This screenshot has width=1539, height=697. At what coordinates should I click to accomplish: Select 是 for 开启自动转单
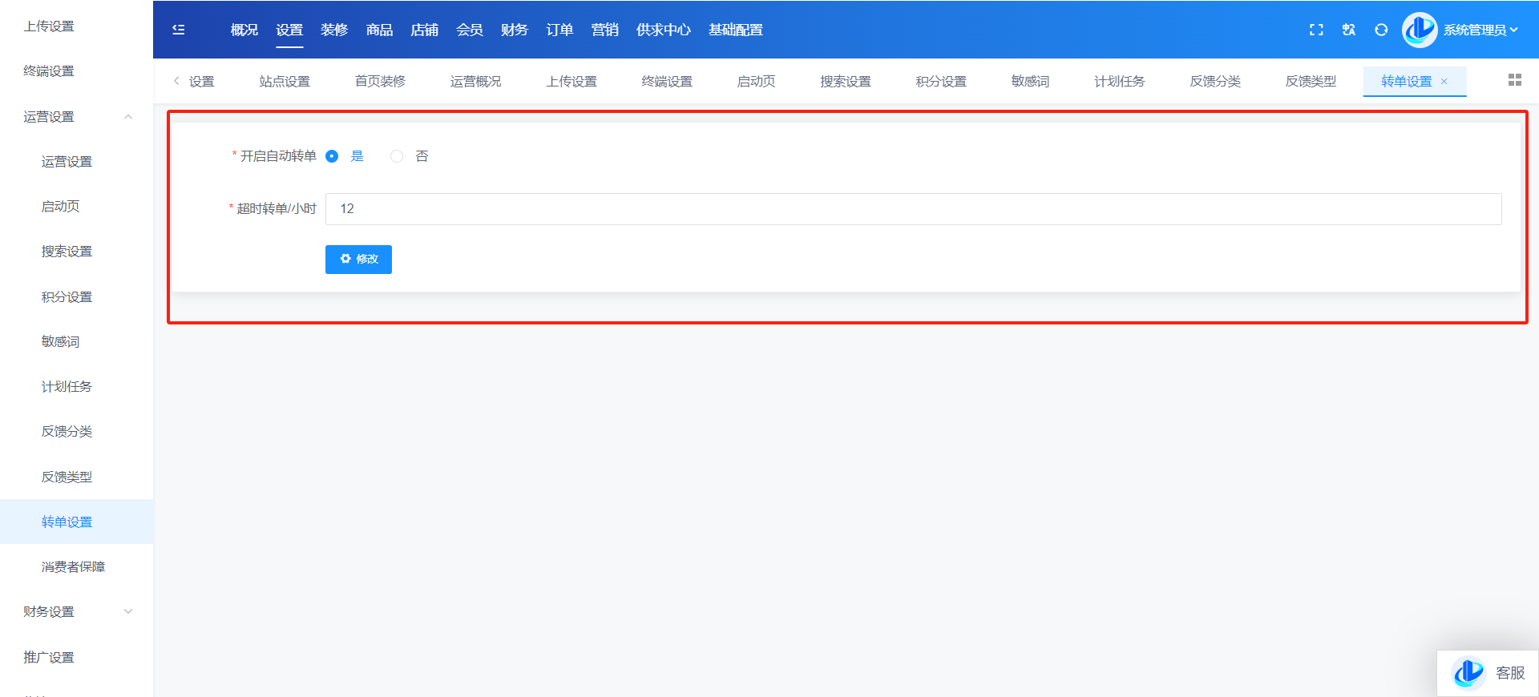pyautogui.click(x=332, y=156)
